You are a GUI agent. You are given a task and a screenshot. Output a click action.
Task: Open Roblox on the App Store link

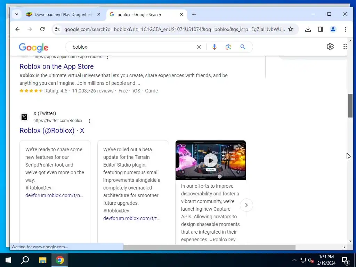click(57, 66)
